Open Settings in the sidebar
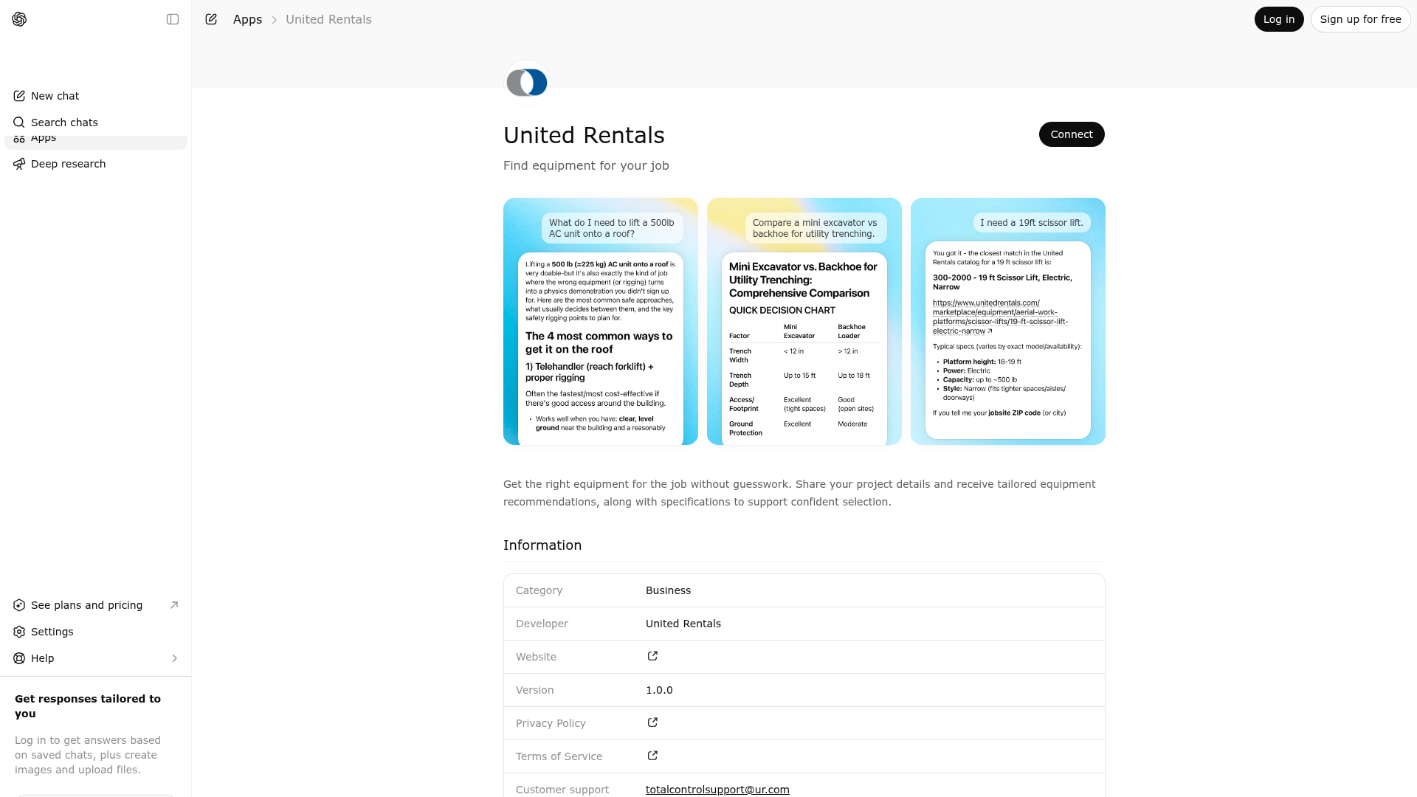 96,632
